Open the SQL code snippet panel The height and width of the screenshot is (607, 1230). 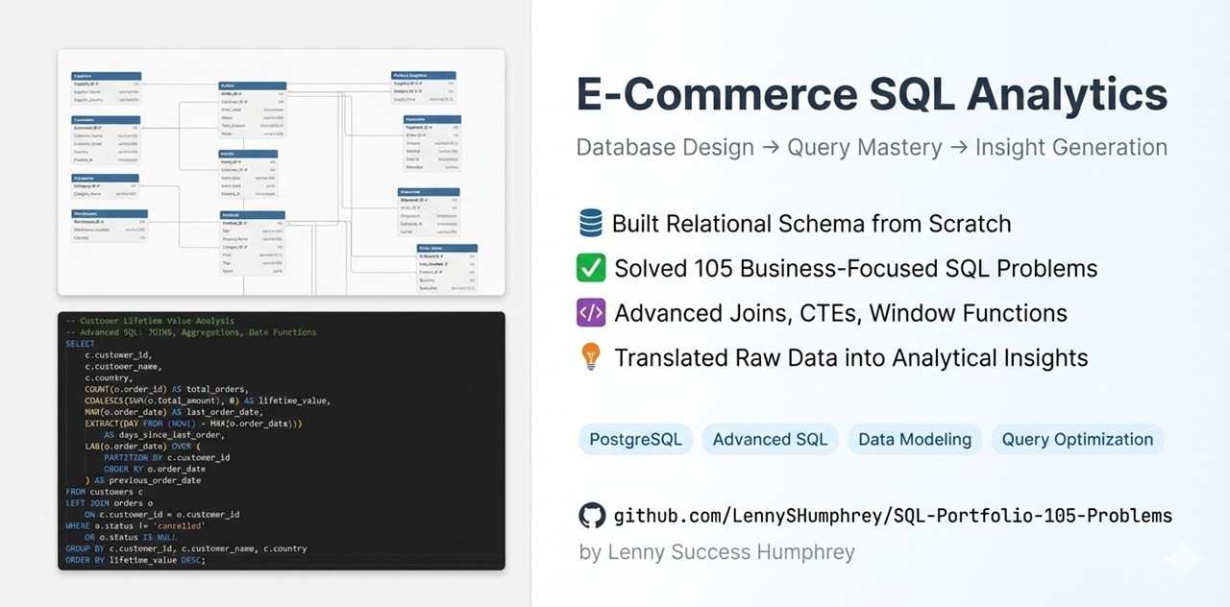point(282,440)
